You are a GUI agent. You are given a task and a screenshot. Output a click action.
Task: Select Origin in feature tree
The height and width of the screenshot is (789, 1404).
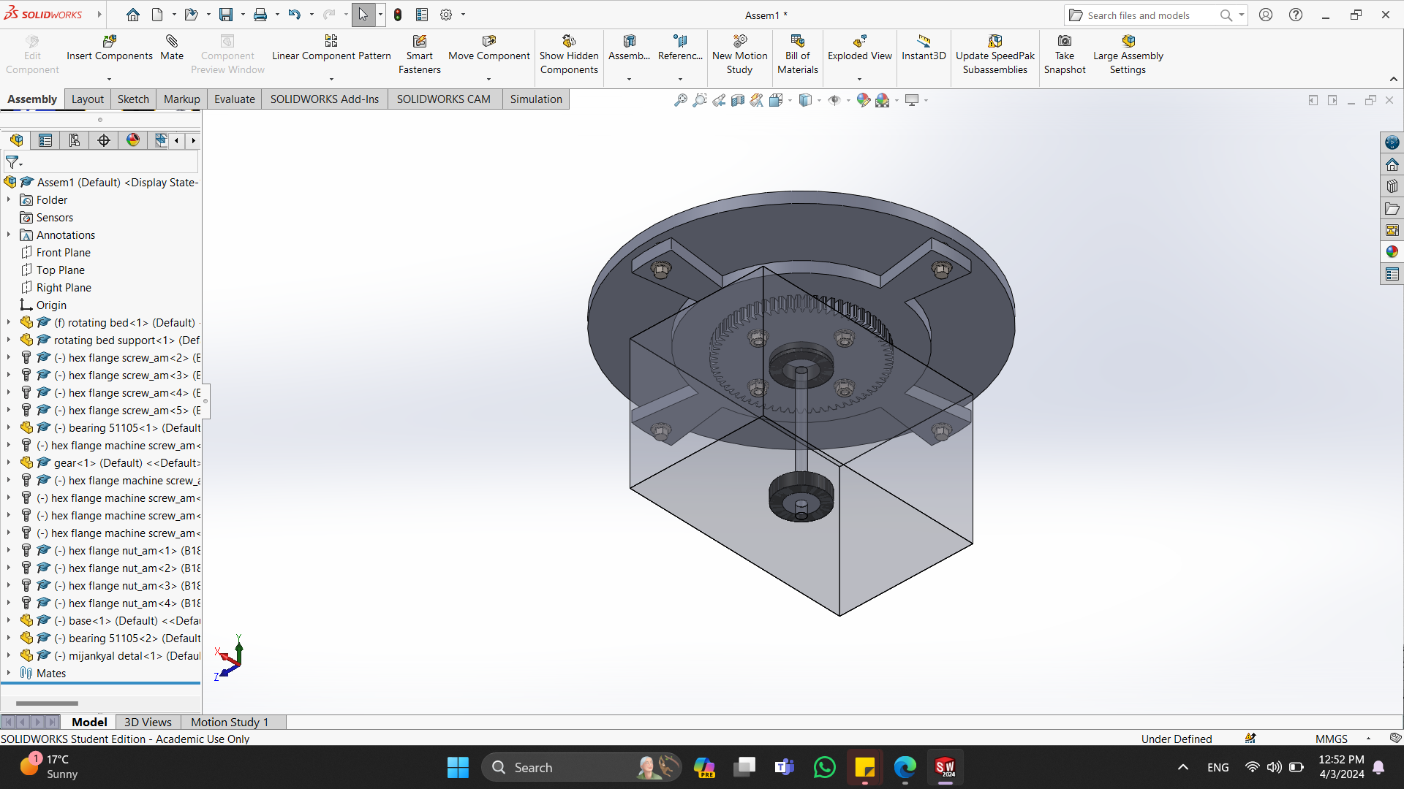[x=51, y=305]
